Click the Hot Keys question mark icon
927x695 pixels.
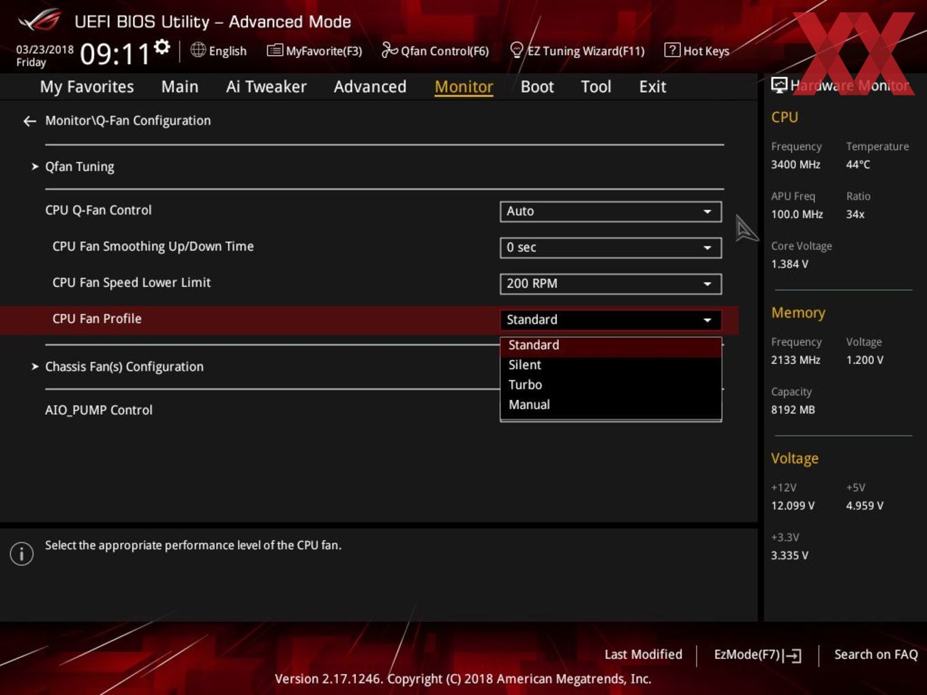tap(672, 50)
